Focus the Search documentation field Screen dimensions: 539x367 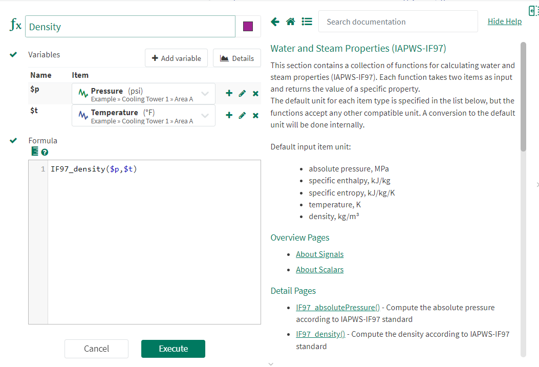pos(398,21)
